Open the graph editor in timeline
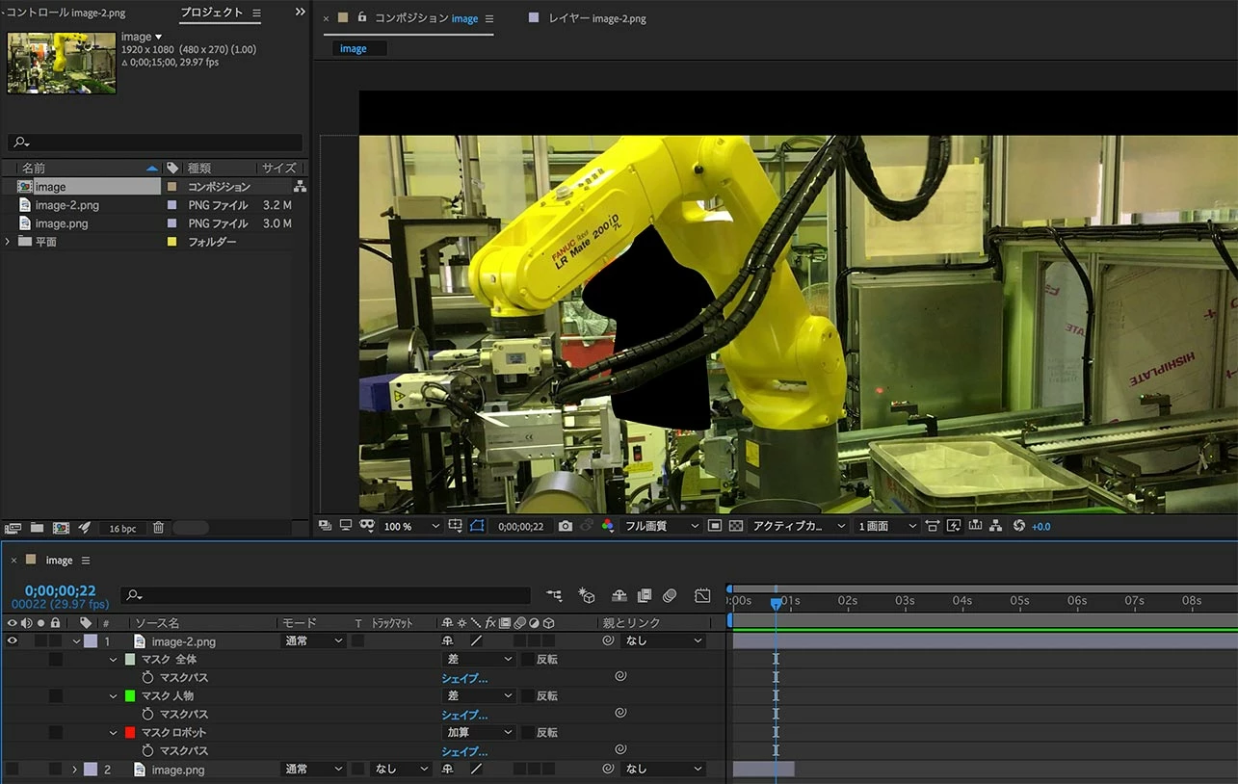 click(x=702, y=596)
